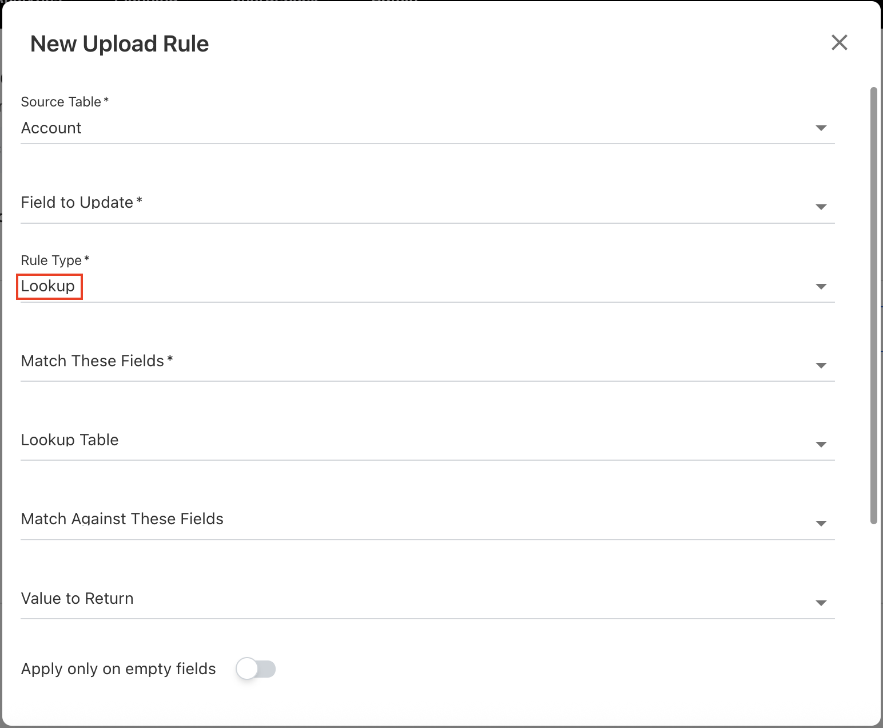Click the Field to Update dropdown arrow icon
Image resolution: width=883 pixels, height=728 pixels.
point(821,207)
